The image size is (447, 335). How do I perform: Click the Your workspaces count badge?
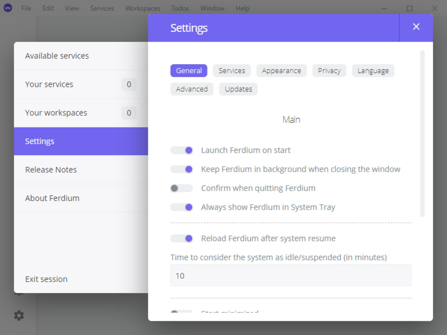[x=129, y=113]
